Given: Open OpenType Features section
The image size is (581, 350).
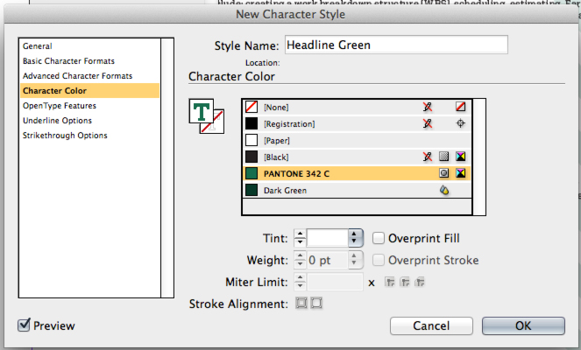Looking at the screenshot, I should point(89,106).
